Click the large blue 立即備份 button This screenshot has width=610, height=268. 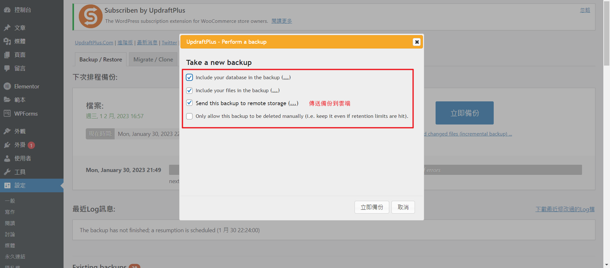464,113
